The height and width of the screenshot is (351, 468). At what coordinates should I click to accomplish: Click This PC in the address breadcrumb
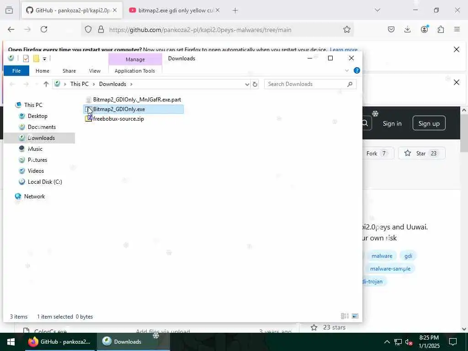[x=80, y=84]
